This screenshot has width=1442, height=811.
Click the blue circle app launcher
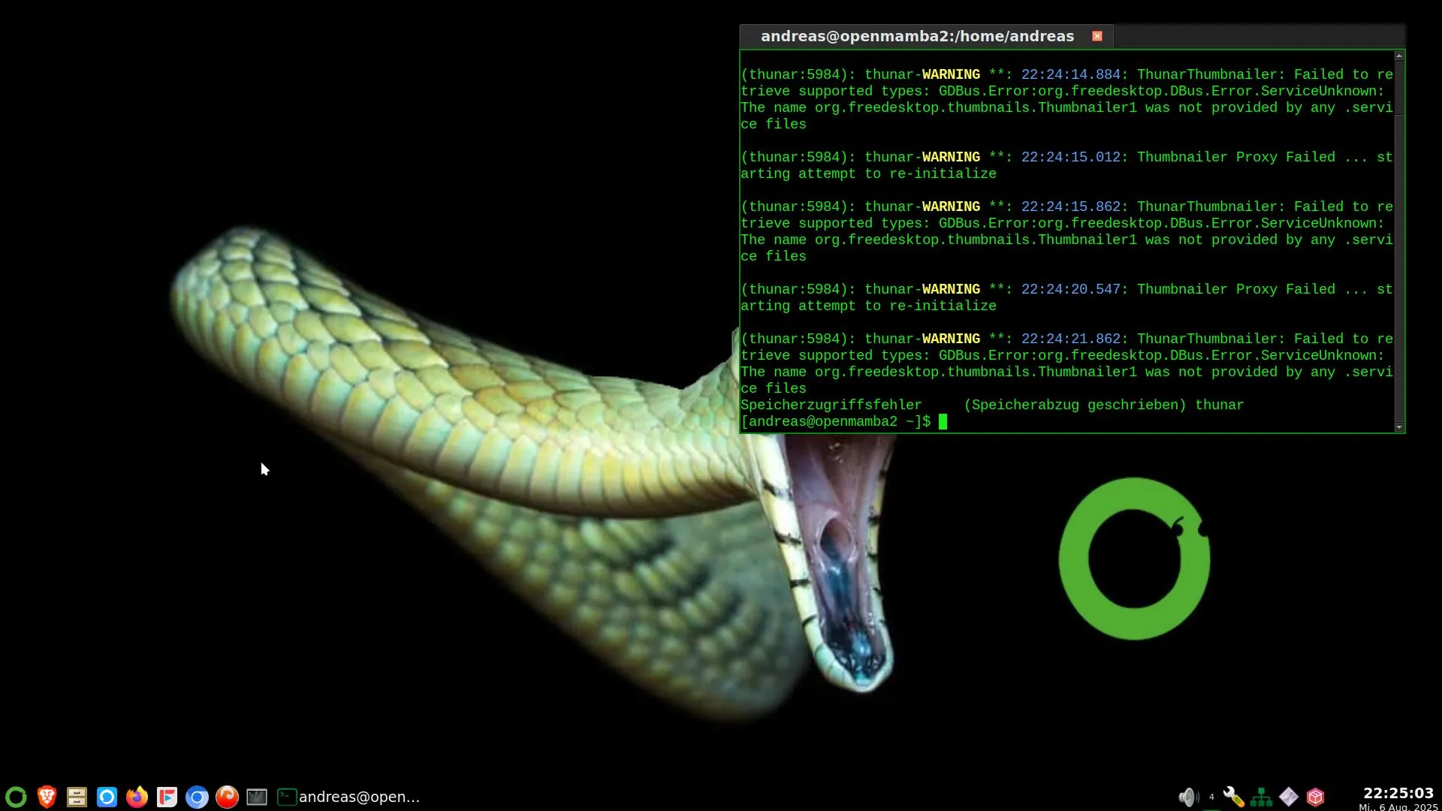(107, 797)
